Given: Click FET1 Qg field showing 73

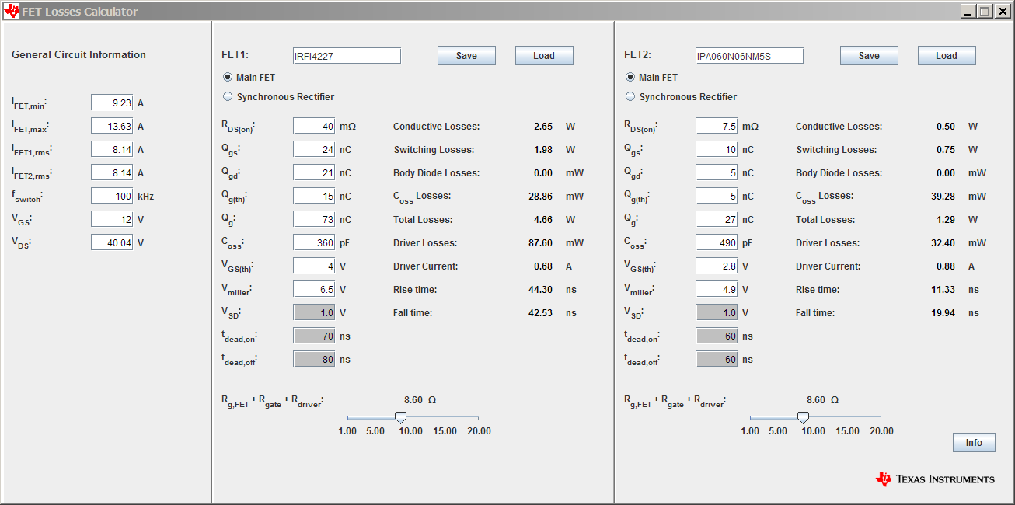Looking at the screenshot, I should (x=314, y=219).
